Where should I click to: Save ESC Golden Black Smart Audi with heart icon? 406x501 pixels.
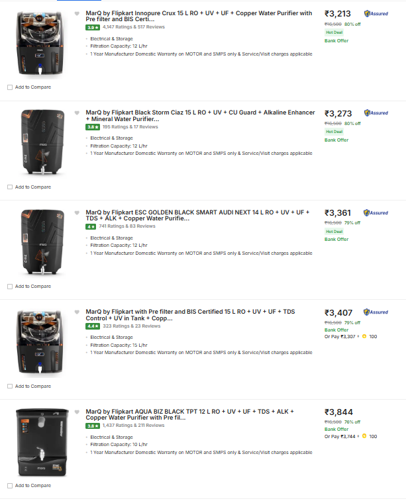(77, 212)
